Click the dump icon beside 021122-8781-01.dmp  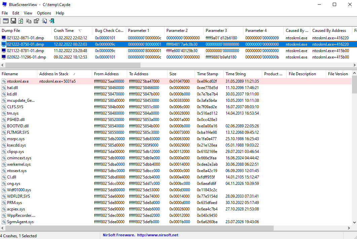[4, 50]
